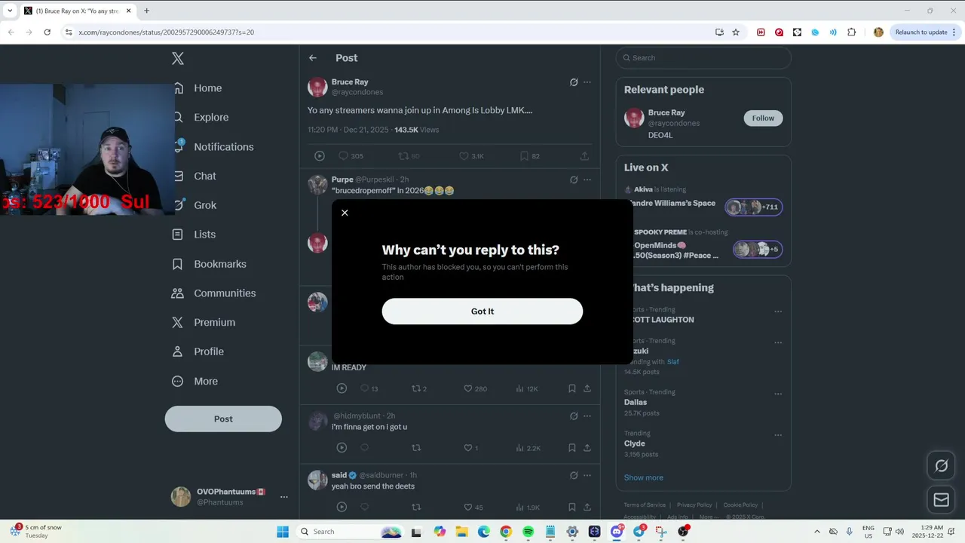Click the More circle icon in the sidebar

[x=178, y=382]
